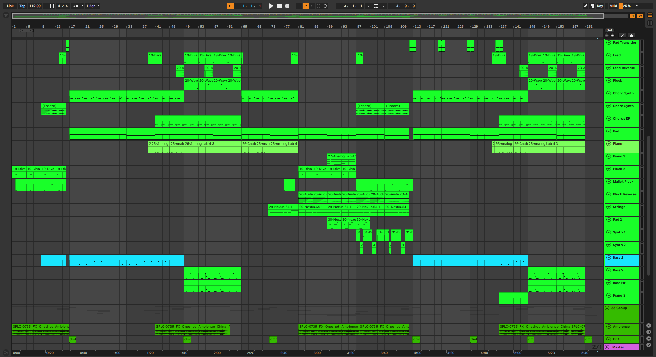Toggle the Punch-In switch icon

point(368,6)
